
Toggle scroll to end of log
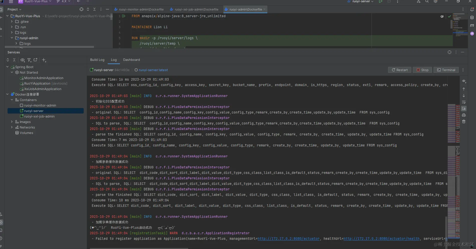(x=464, y=109)
